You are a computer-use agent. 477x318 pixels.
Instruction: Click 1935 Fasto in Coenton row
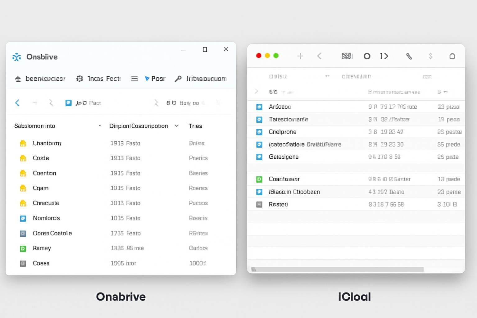[125, 173]
